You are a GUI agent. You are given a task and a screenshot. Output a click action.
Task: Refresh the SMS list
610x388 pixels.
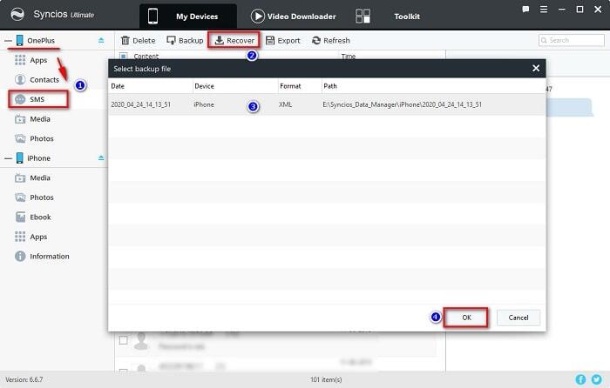(331, 40)
